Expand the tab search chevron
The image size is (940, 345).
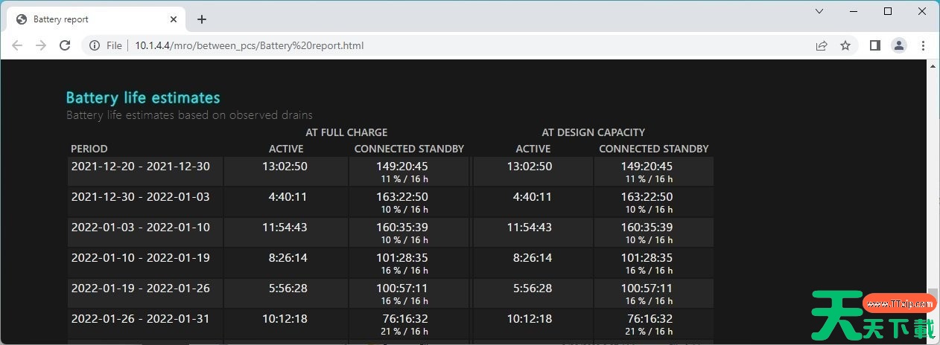(819, 11)
